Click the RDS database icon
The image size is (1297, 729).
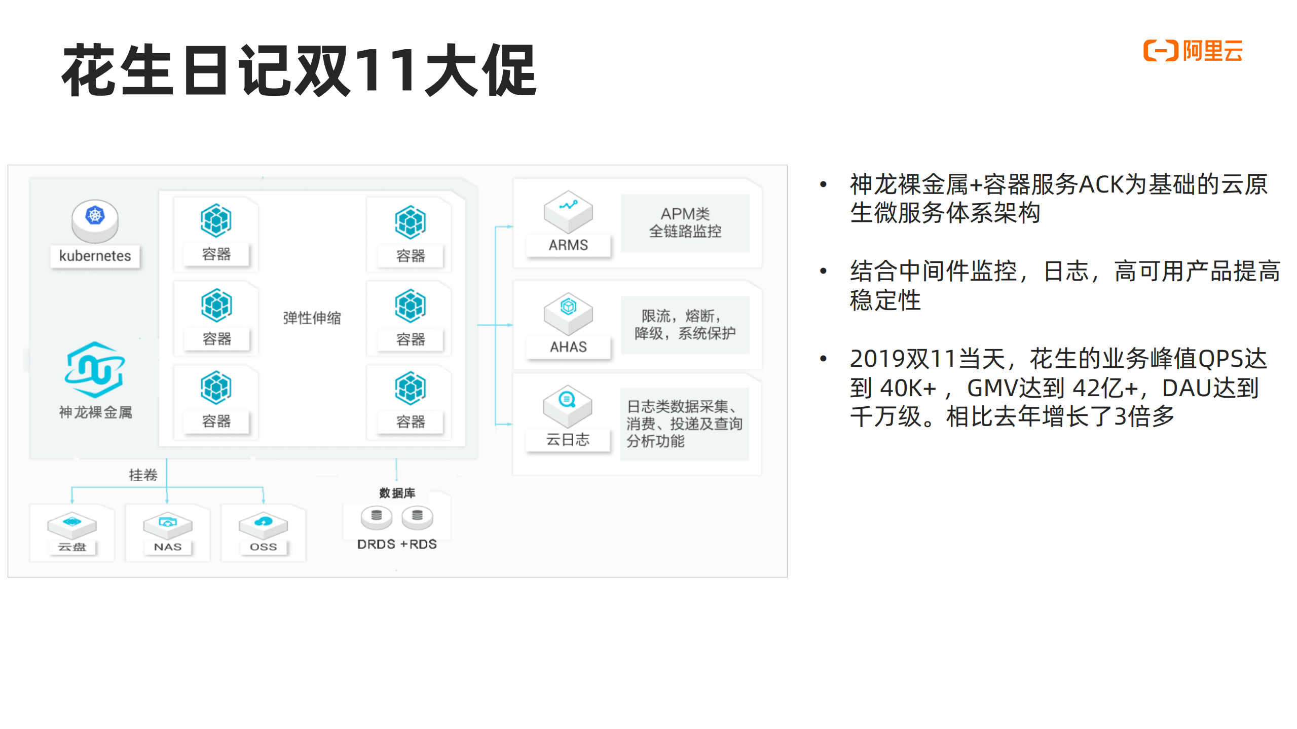coord(417,517)
